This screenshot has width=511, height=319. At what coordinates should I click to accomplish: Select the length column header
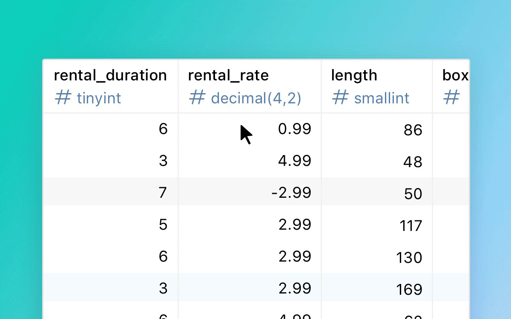point(377,87)
